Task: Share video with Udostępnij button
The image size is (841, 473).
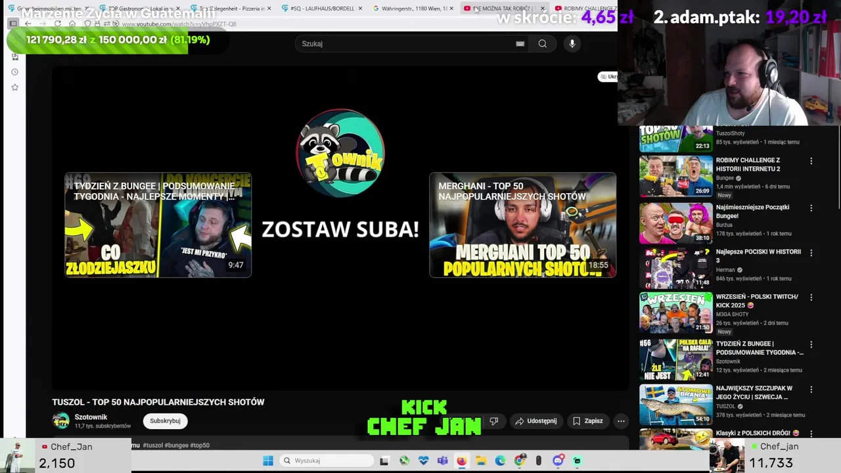Action: click(536, 420)
